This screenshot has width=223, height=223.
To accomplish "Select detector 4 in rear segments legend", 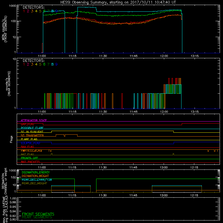I will [36, 64].
